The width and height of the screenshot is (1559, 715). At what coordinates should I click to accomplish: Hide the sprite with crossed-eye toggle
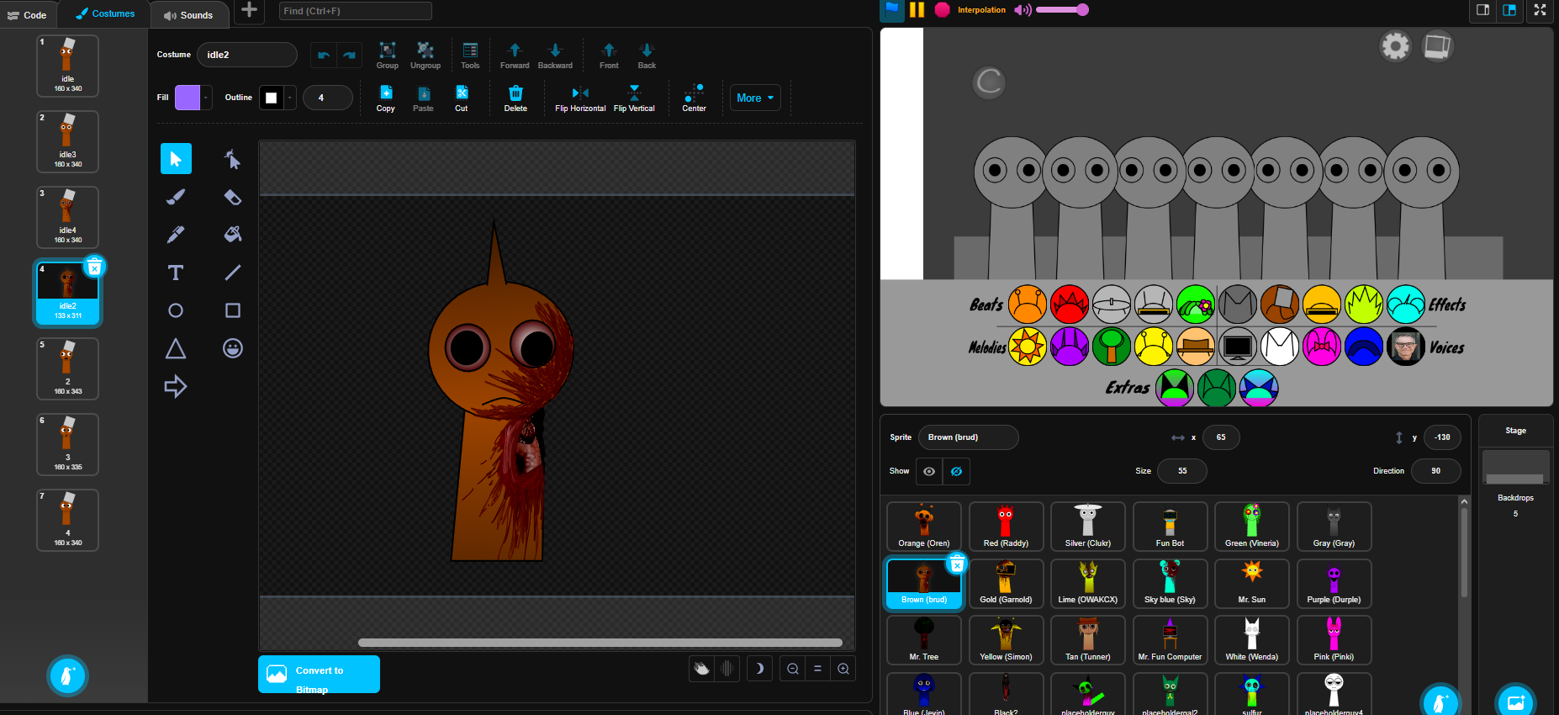click(x=956, y=471)
